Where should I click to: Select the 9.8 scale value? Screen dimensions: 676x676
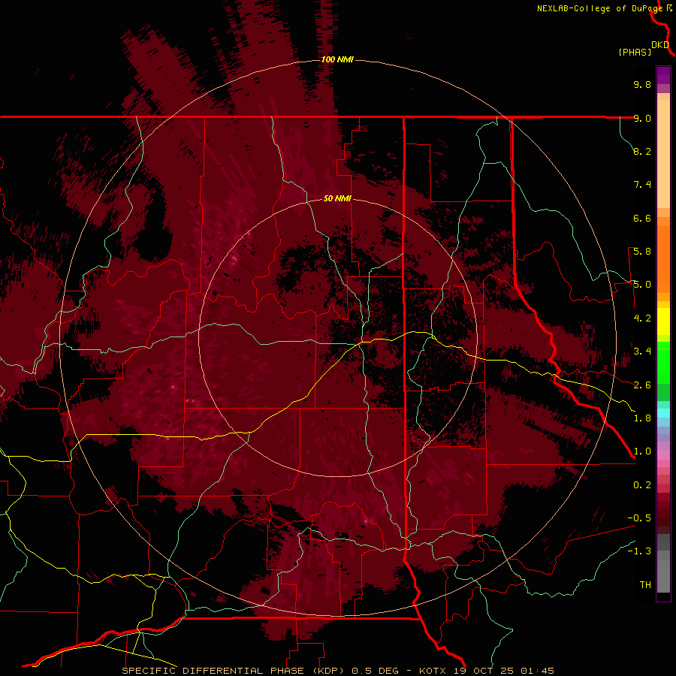[642, 84]
